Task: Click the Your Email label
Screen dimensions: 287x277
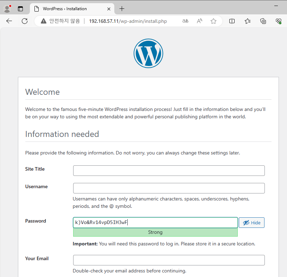Action: (37, 258)
